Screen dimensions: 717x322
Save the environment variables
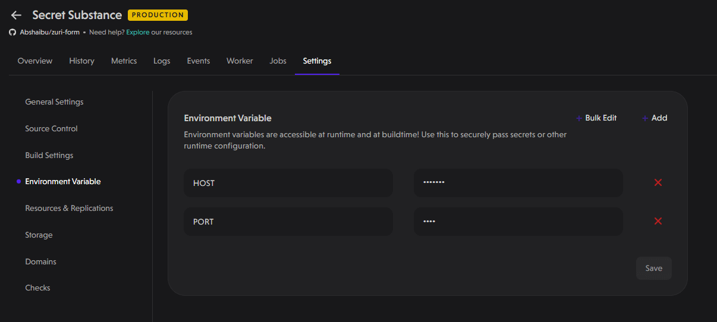click(654, 268)
